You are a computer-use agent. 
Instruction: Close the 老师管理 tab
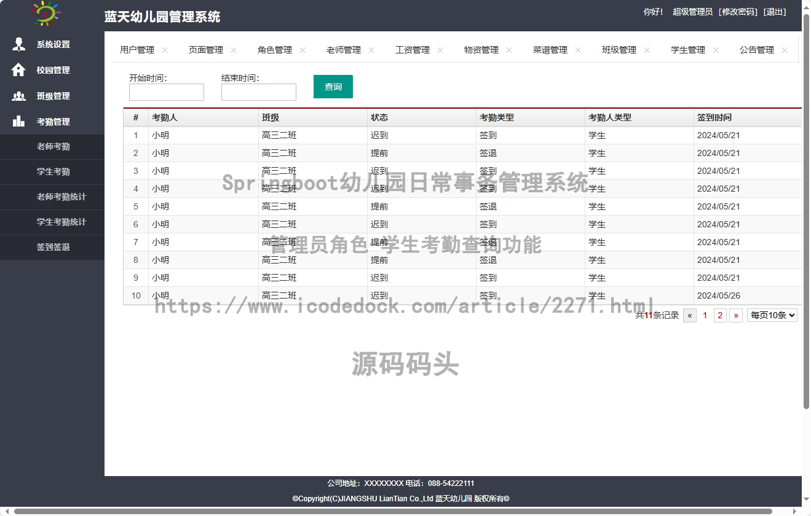tap(371, 50)
